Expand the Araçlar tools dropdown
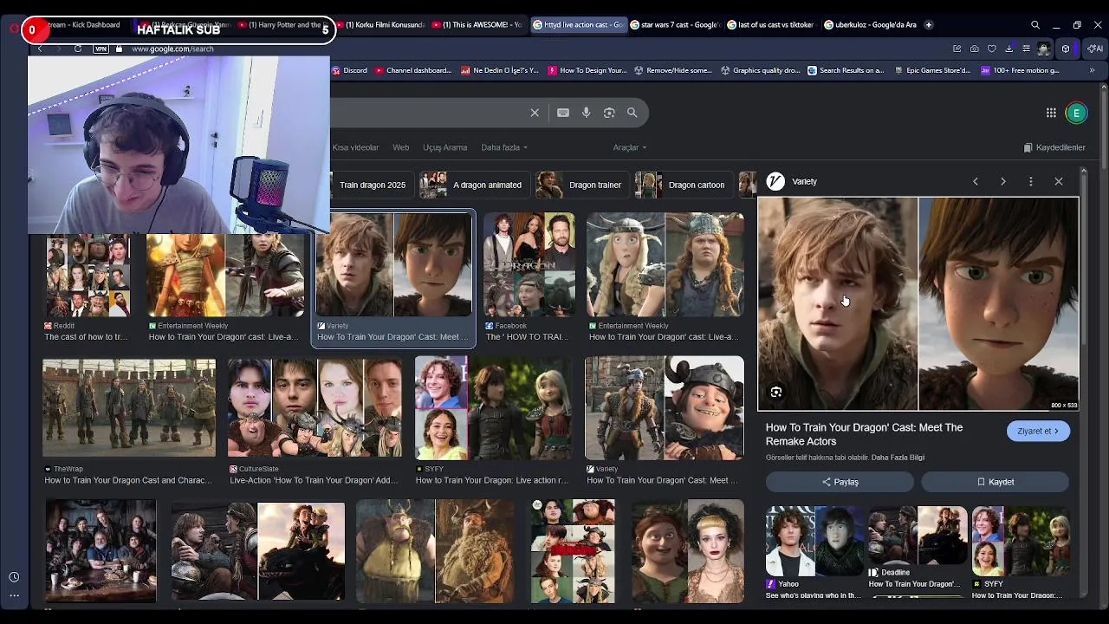Screen dimensions: 1109x624 pyautogui.click(x=630, y=147)
